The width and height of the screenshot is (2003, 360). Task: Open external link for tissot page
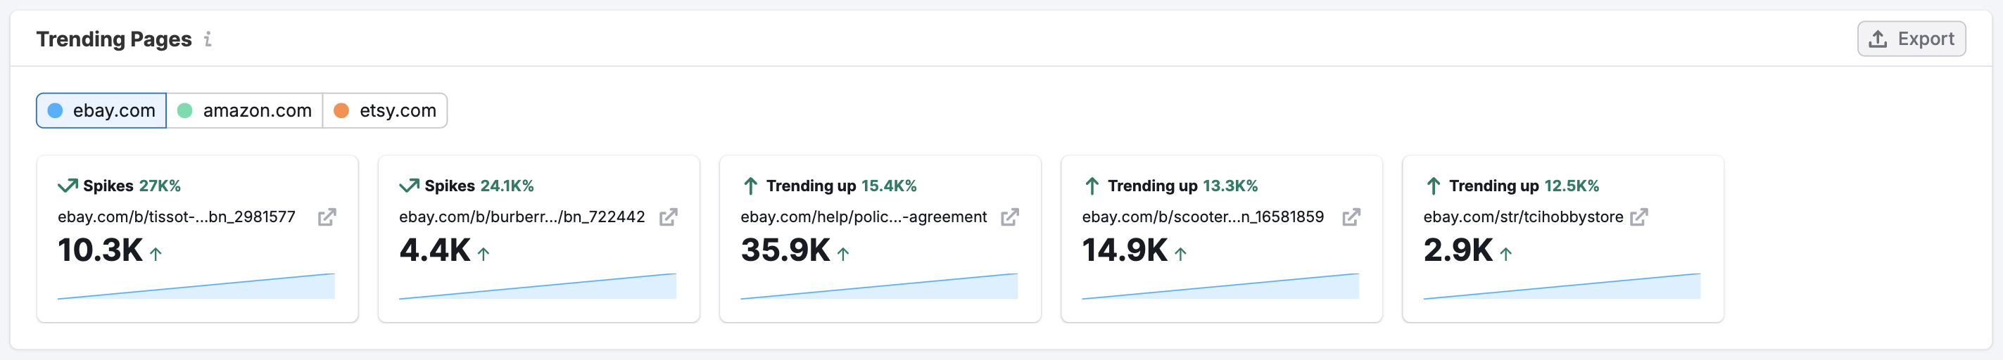point(327,217)
